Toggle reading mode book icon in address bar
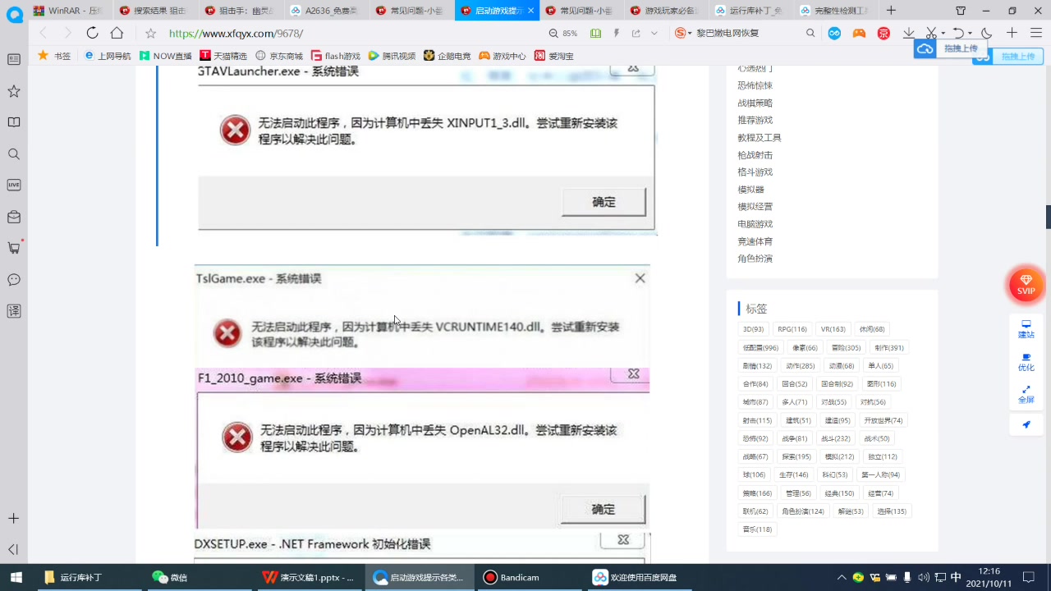The width and height of the screenshot is (1051, 591). tap(595, 33)
